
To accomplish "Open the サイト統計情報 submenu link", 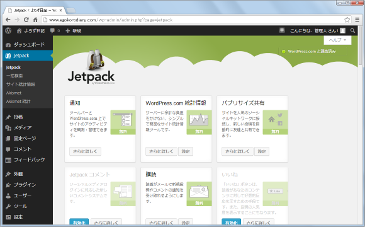I will tap(21, 84).
